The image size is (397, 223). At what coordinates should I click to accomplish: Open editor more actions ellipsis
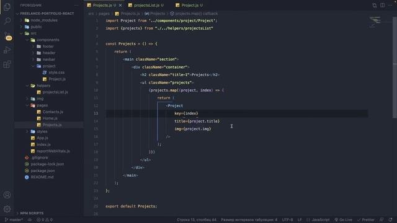[x=391, y=6]
